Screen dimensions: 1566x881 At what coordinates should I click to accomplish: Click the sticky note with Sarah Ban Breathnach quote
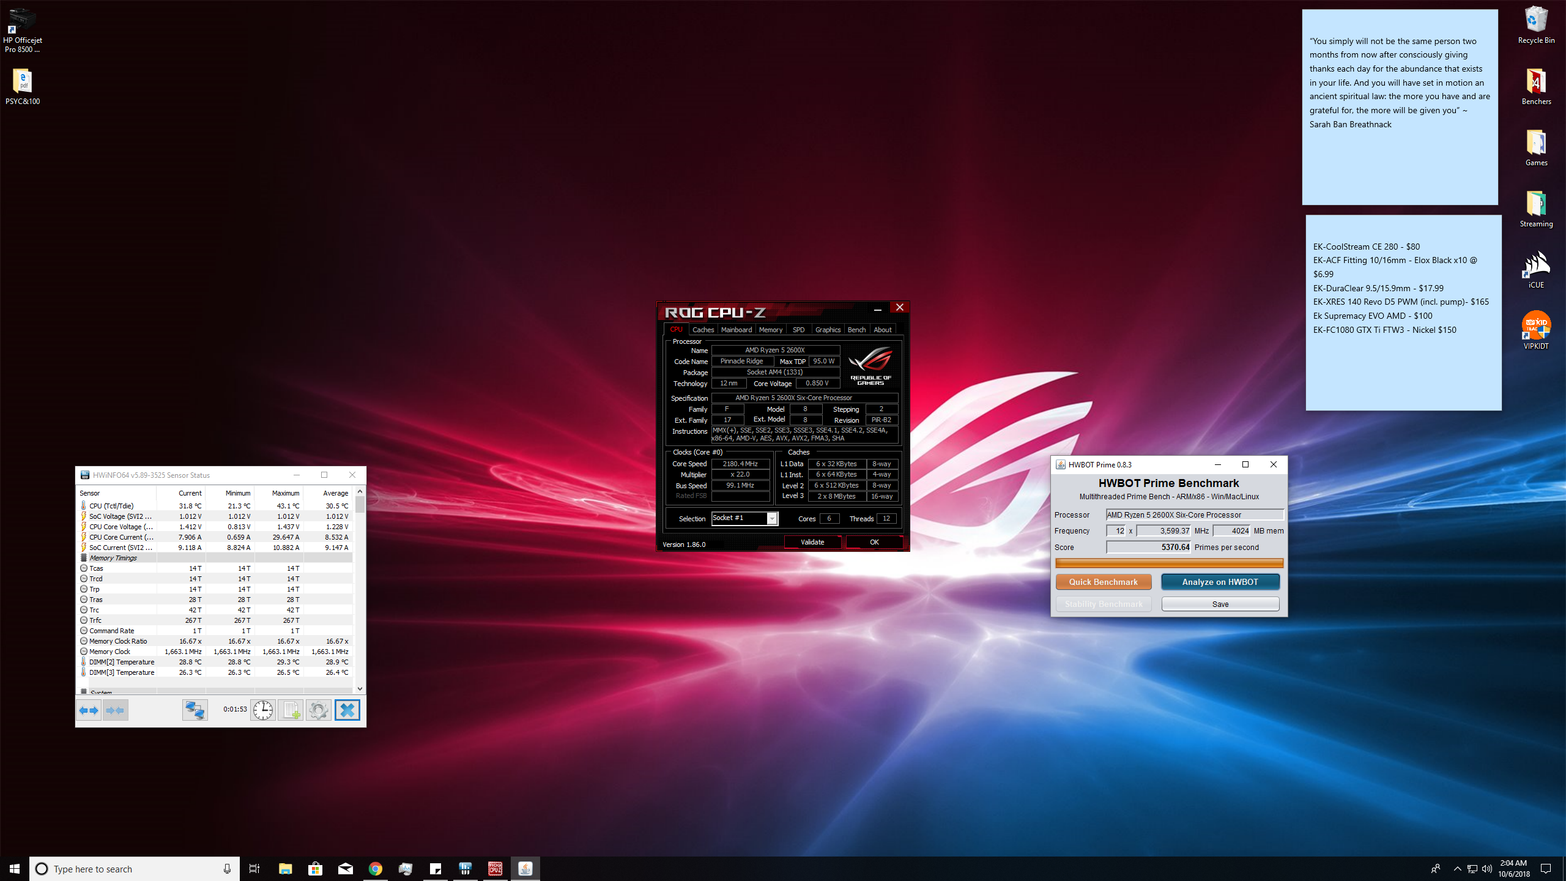click(x=1400, y=107)
